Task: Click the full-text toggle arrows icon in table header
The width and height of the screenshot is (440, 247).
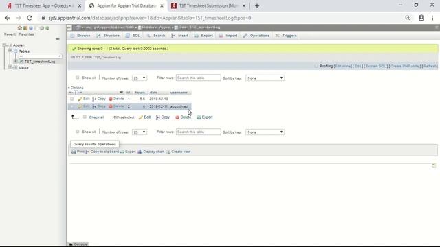Action: [x=76, y=93]
